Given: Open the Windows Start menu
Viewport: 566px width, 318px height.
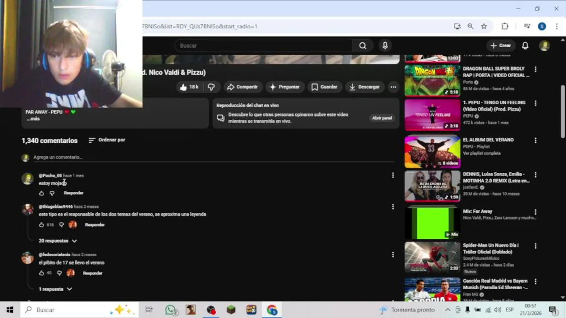Looking at the screenshot, I should tap(10, 310).
